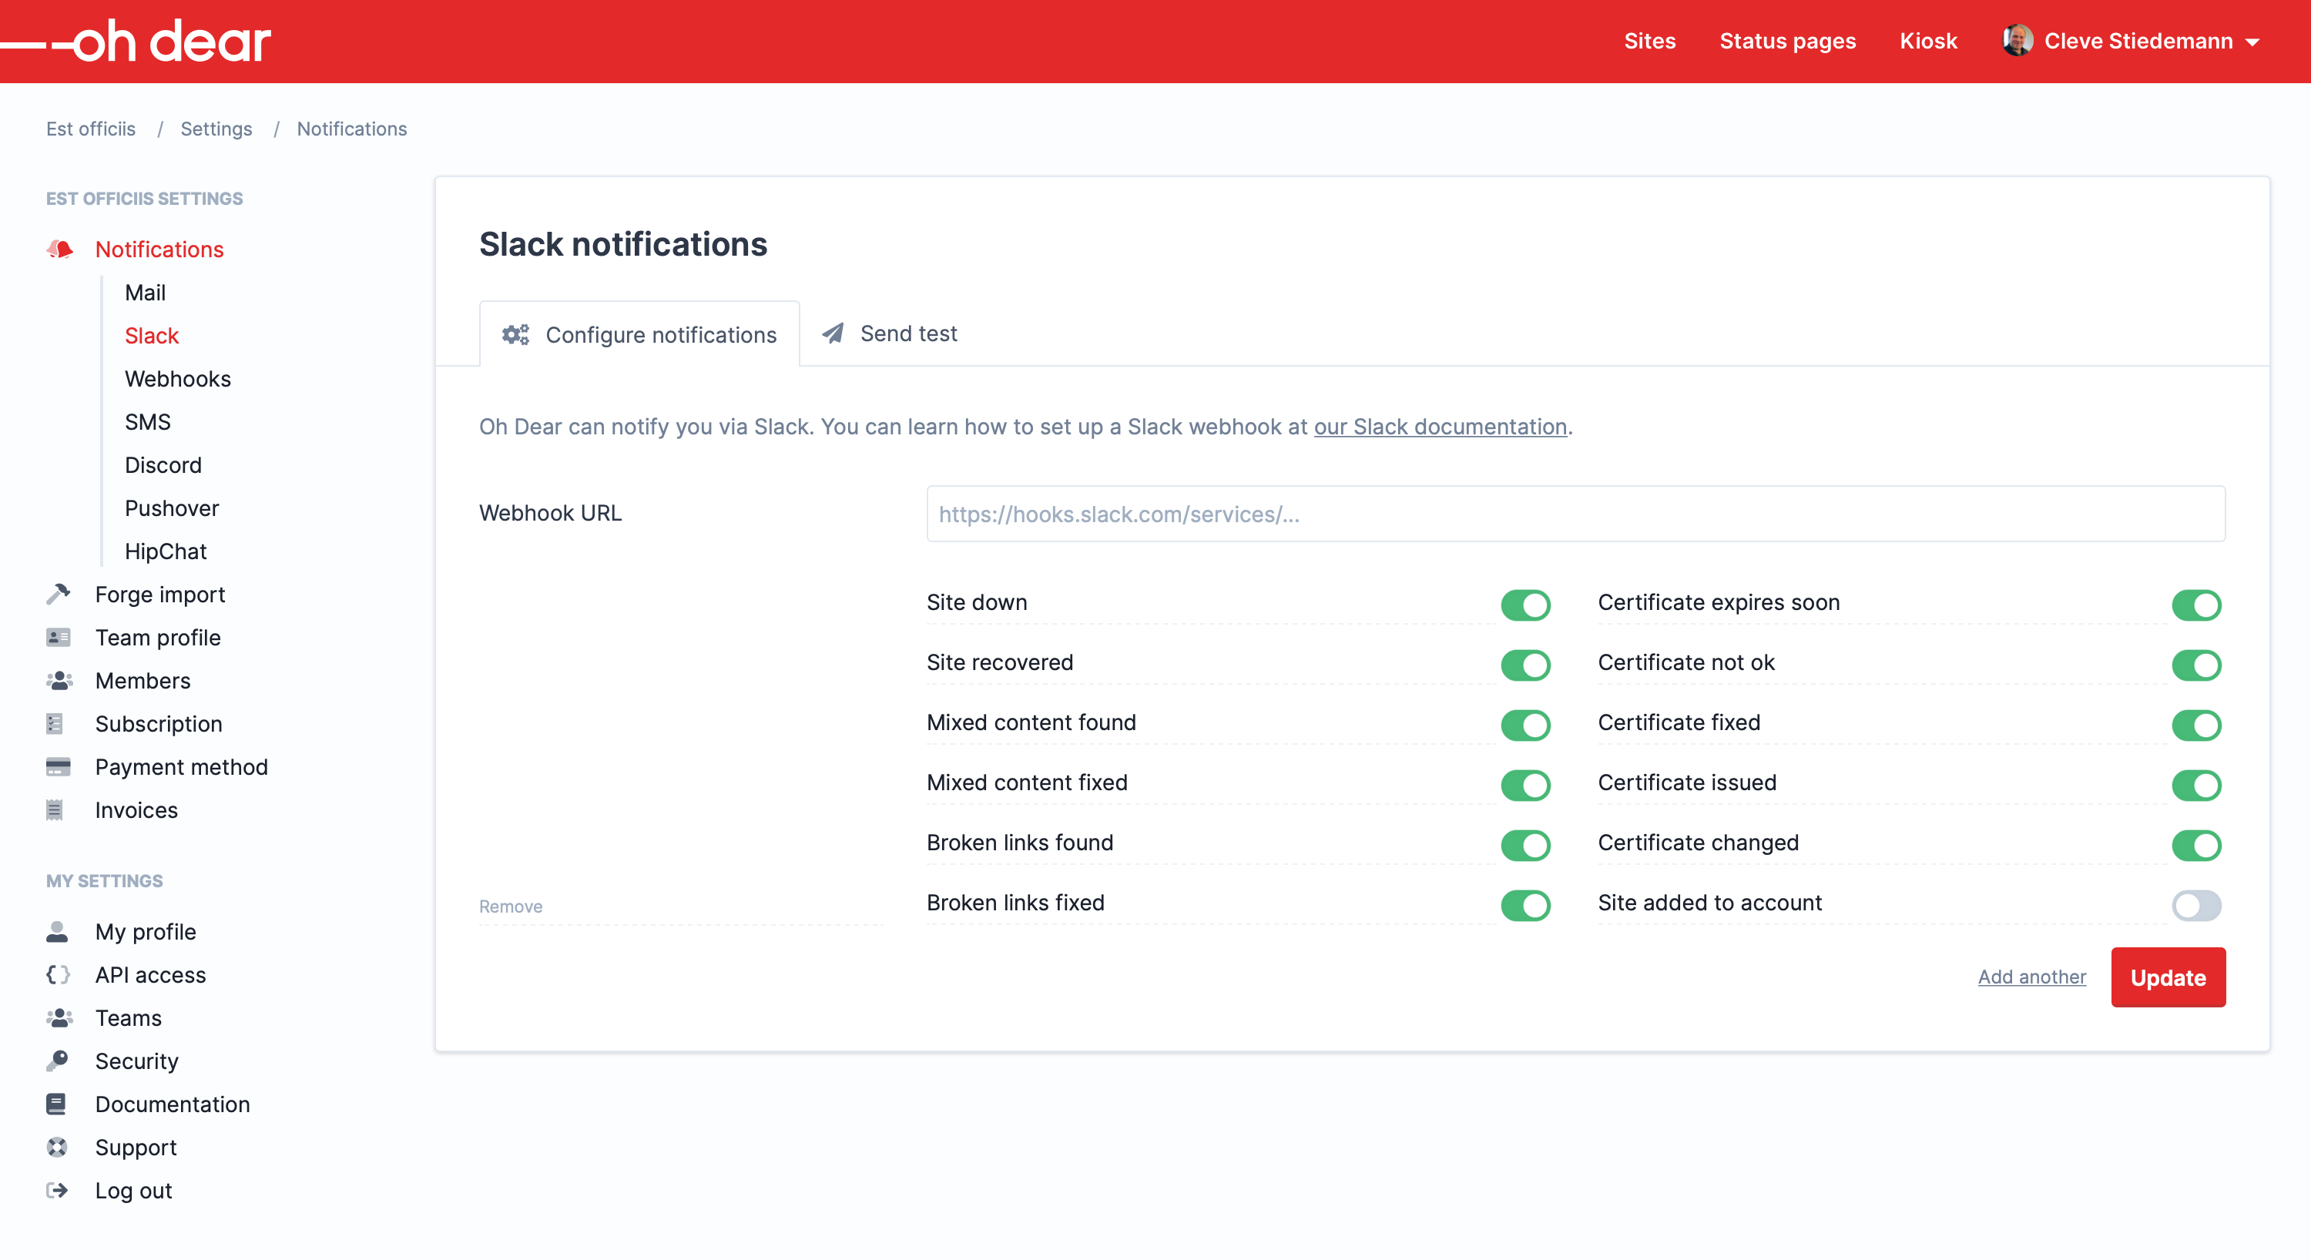Toggle Certificate not ok switch

coord(2196,665)
